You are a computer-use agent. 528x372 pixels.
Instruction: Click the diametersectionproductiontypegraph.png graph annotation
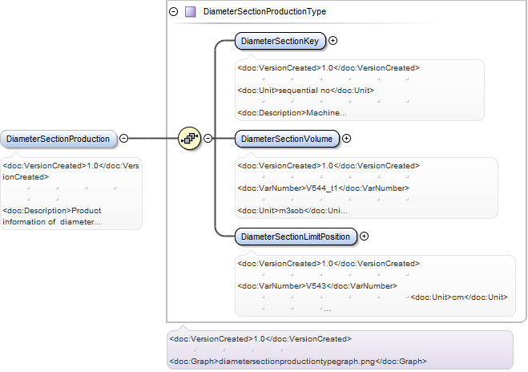pos(298,362)
